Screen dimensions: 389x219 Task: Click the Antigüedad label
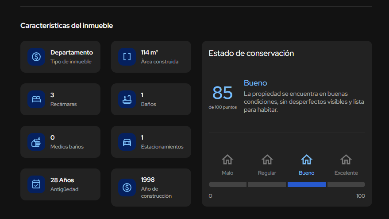(x=65, y=189)
